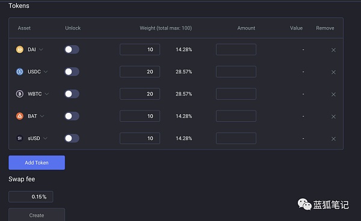Click the sUSD token icon
The width and height of the screenshot is (361, 221).
point(20,138)
